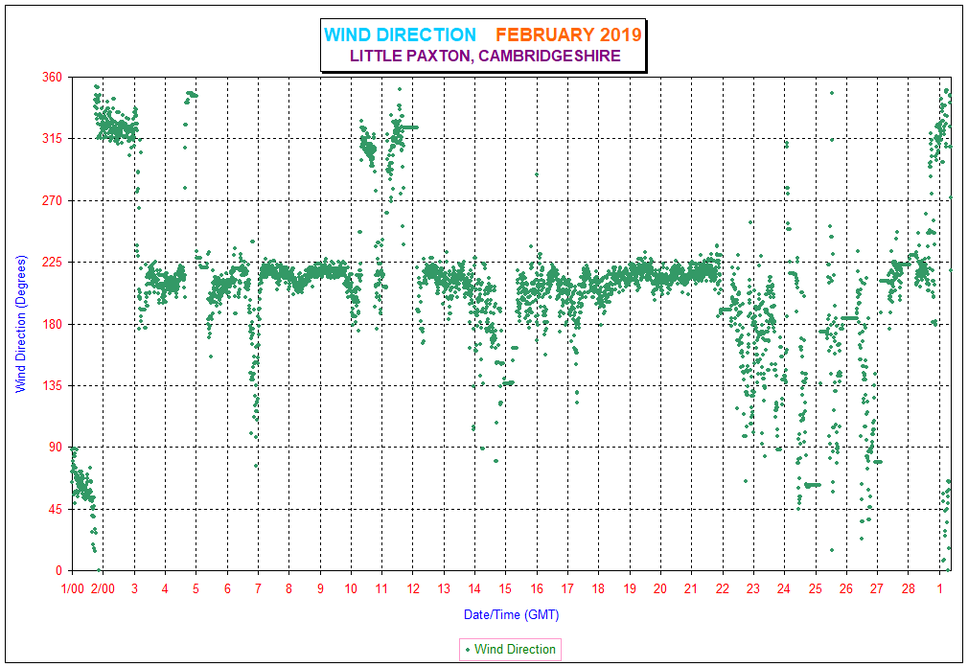This screenshot has height=667, width=968.
Task: Select the x-axis date label "20"
Action: click(660, 588)
